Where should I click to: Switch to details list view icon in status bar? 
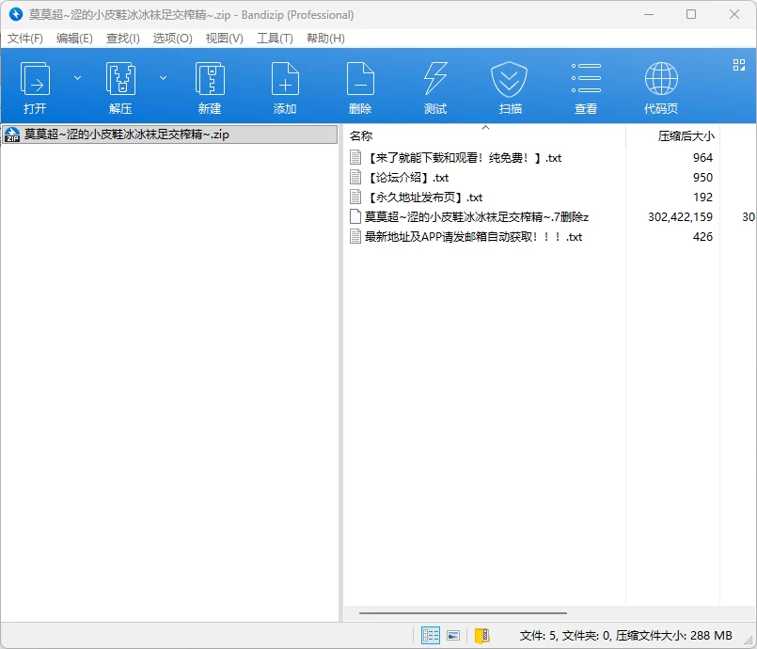(x=431, y=636)
